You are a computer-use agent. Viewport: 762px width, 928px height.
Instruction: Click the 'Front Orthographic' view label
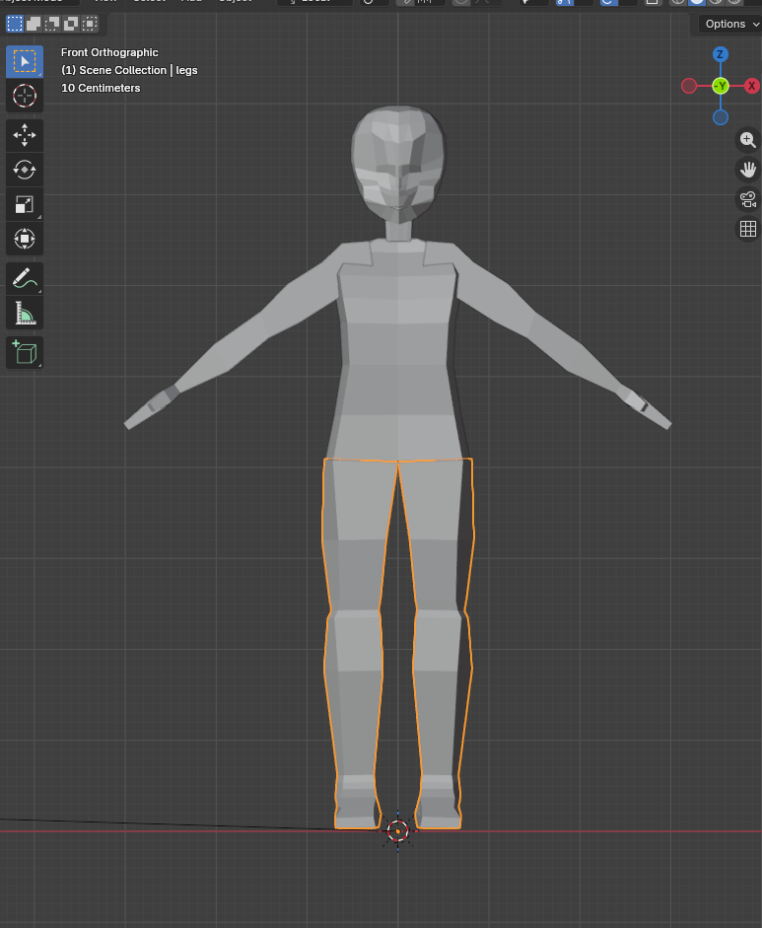[109, 52]
